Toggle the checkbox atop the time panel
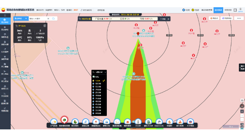The image size is (245, 137). [x=93, y=77]
